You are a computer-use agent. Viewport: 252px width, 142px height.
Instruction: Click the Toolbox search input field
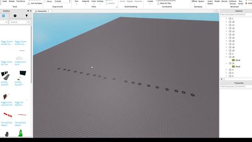tap(18, 22)
